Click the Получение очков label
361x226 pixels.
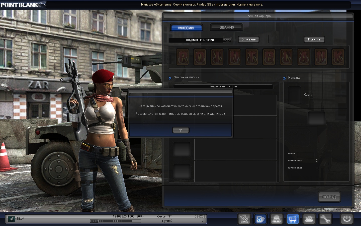(295, 168)
